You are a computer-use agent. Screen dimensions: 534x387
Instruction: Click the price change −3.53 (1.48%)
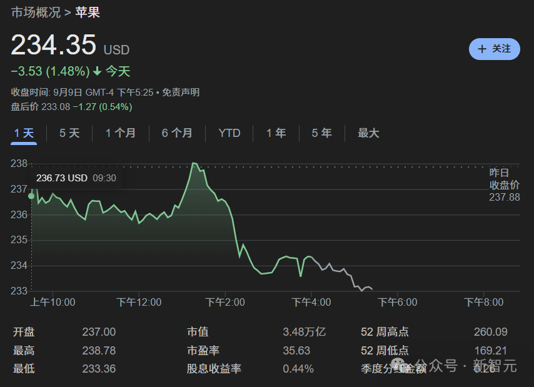[x=51, y=71]
